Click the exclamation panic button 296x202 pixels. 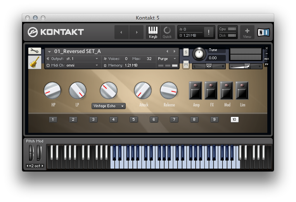(209, 32)
